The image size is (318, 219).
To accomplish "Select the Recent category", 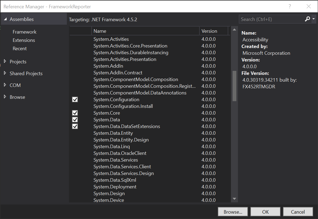I will click(x=20, y=49).
